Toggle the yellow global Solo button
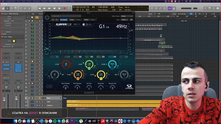This screenshot has width=221, height=124. coord(37,17)
